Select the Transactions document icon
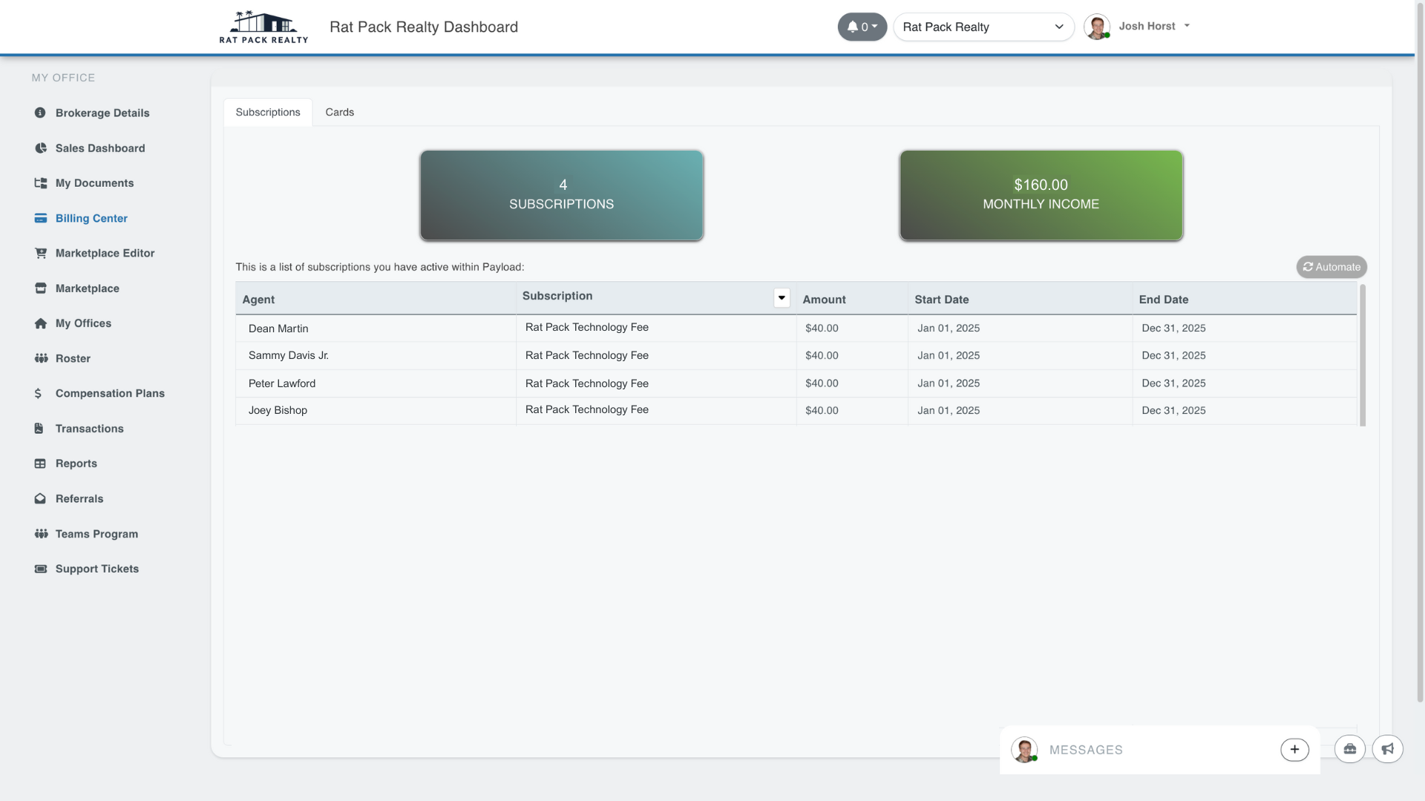The width and height of the screenshot is (1425, 801). (x=39, y=428)
